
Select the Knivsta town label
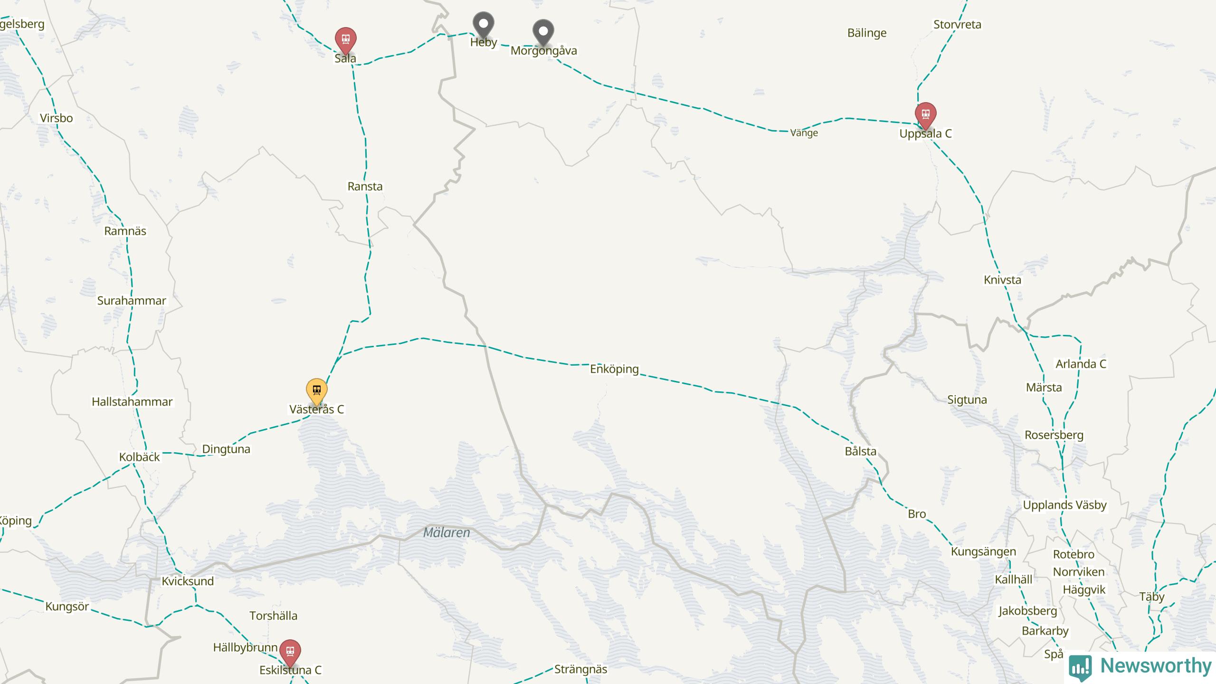point(1002,280)
